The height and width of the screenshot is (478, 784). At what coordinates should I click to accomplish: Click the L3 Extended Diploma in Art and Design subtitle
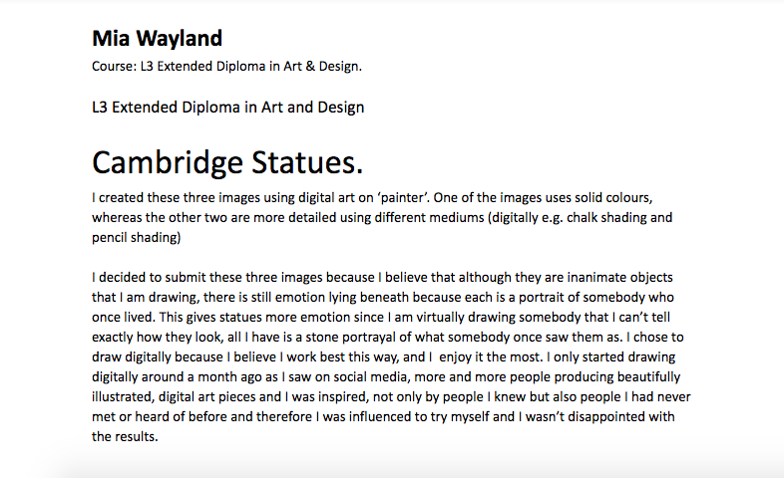[x=228, y=108]
